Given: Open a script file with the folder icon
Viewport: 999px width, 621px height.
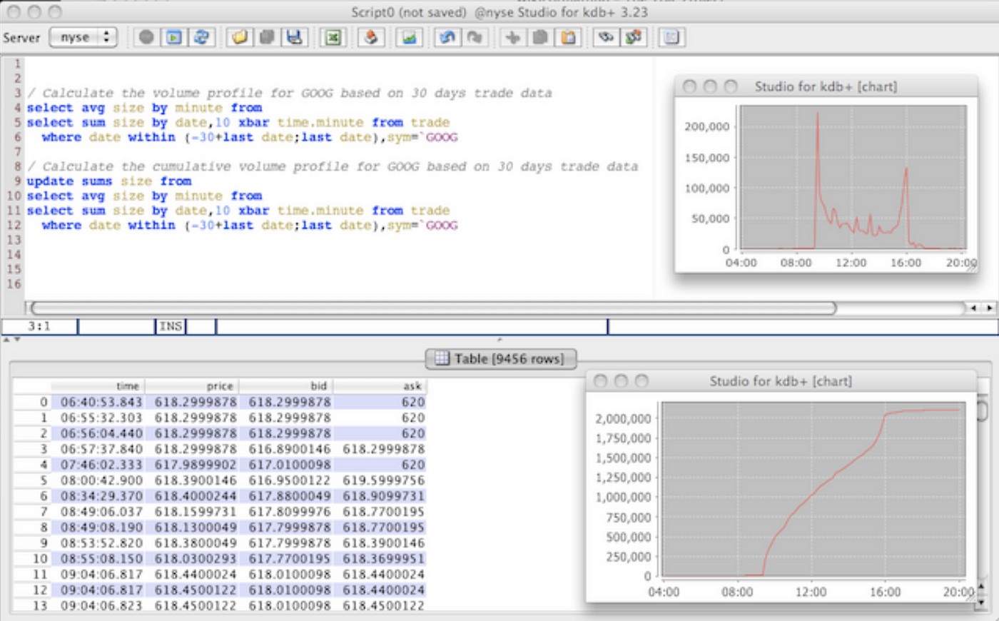Looking at the screenshot, I should click(x=240, y=37).
